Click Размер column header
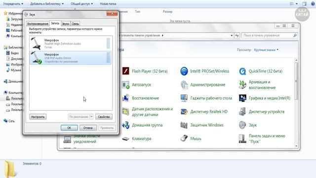This screenshot has height=178, width=316. [x=168, y=11]
